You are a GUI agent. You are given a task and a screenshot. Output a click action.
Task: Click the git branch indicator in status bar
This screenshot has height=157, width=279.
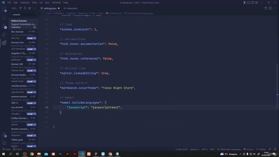point(7,149)
